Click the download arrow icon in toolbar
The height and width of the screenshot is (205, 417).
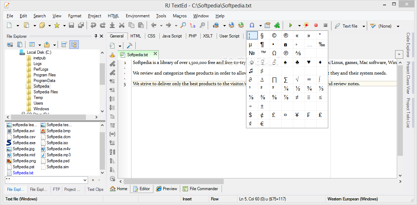pyautogui.click(x=112, y=25)
